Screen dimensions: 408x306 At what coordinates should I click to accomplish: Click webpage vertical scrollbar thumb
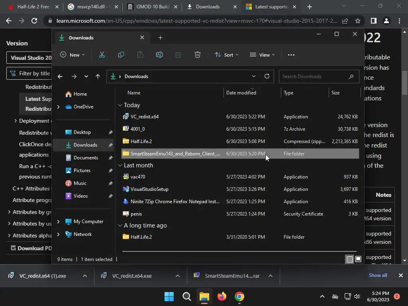pos(404,83)
